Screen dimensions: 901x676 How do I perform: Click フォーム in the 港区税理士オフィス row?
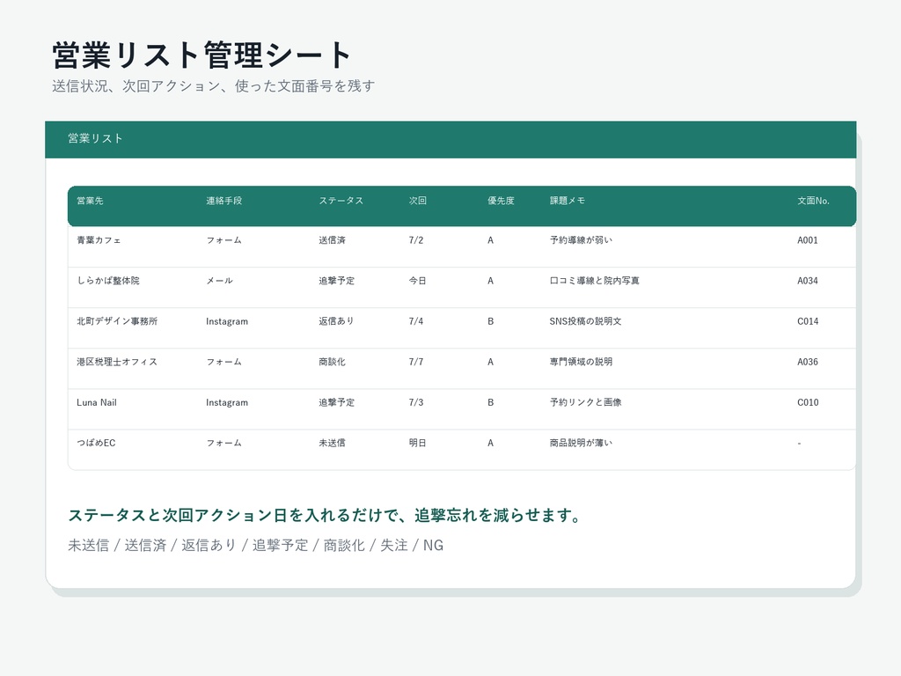(x=224, y=362)
